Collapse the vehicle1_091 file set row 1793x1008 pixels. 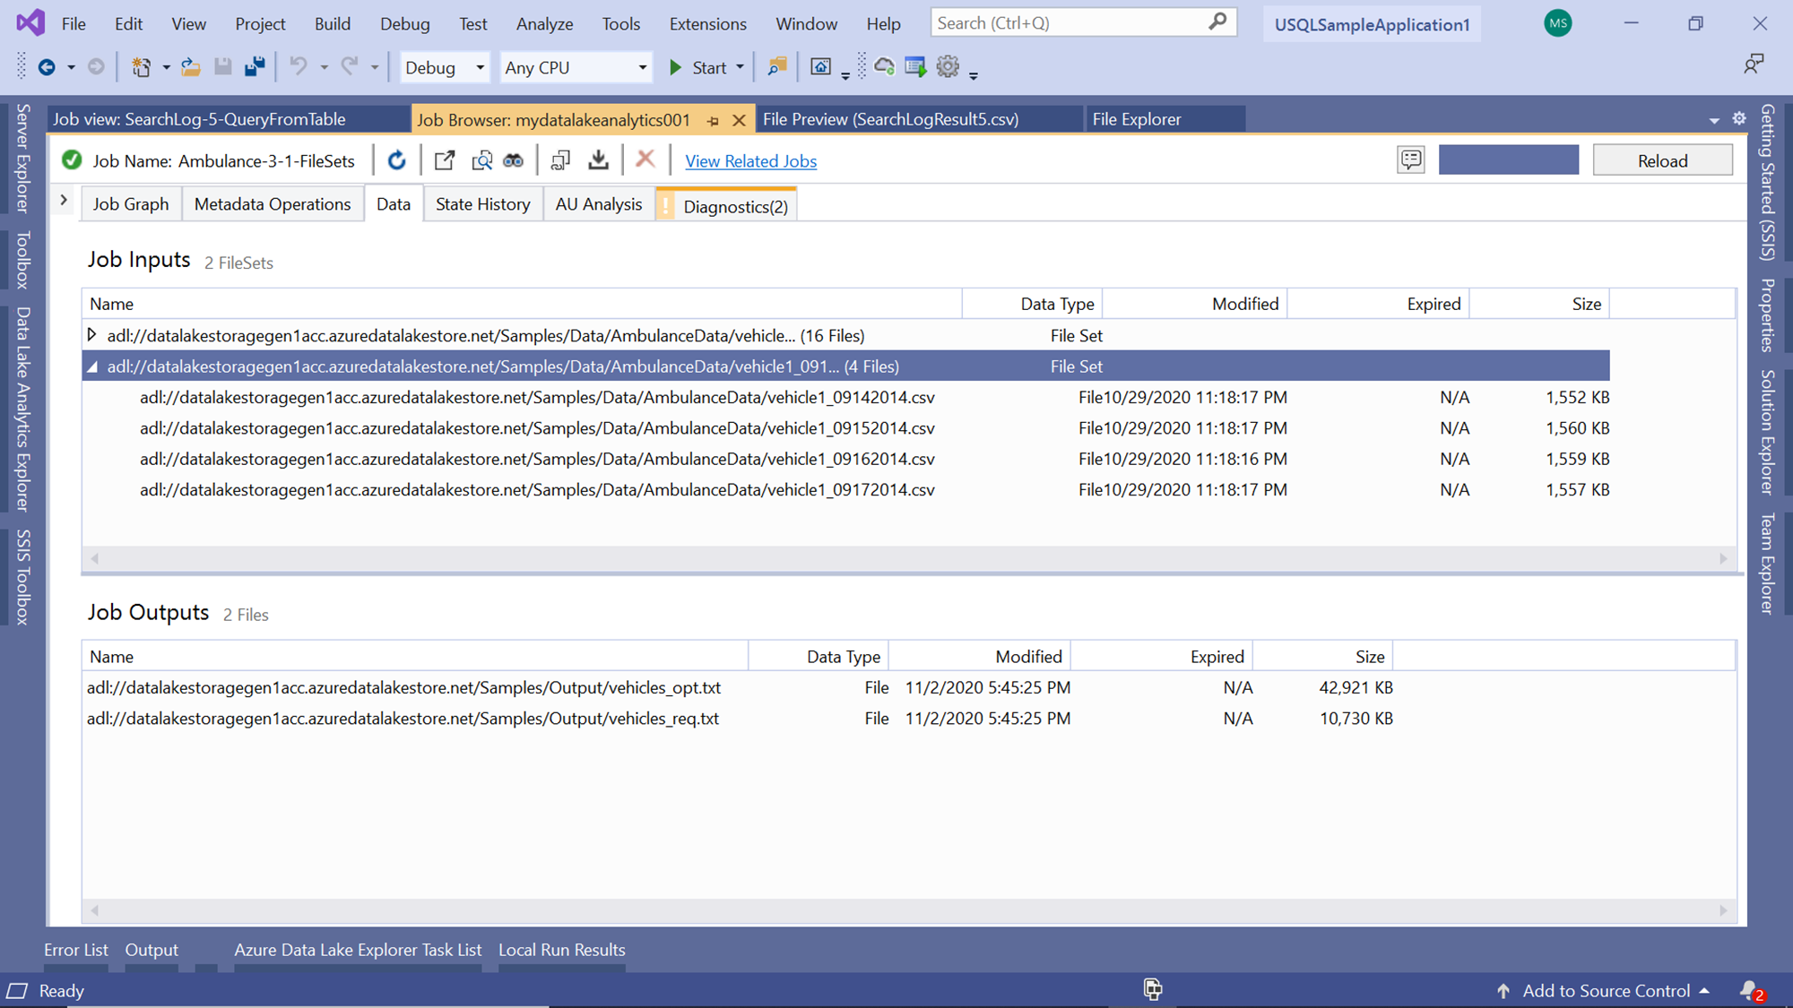(x=92, y=366)
